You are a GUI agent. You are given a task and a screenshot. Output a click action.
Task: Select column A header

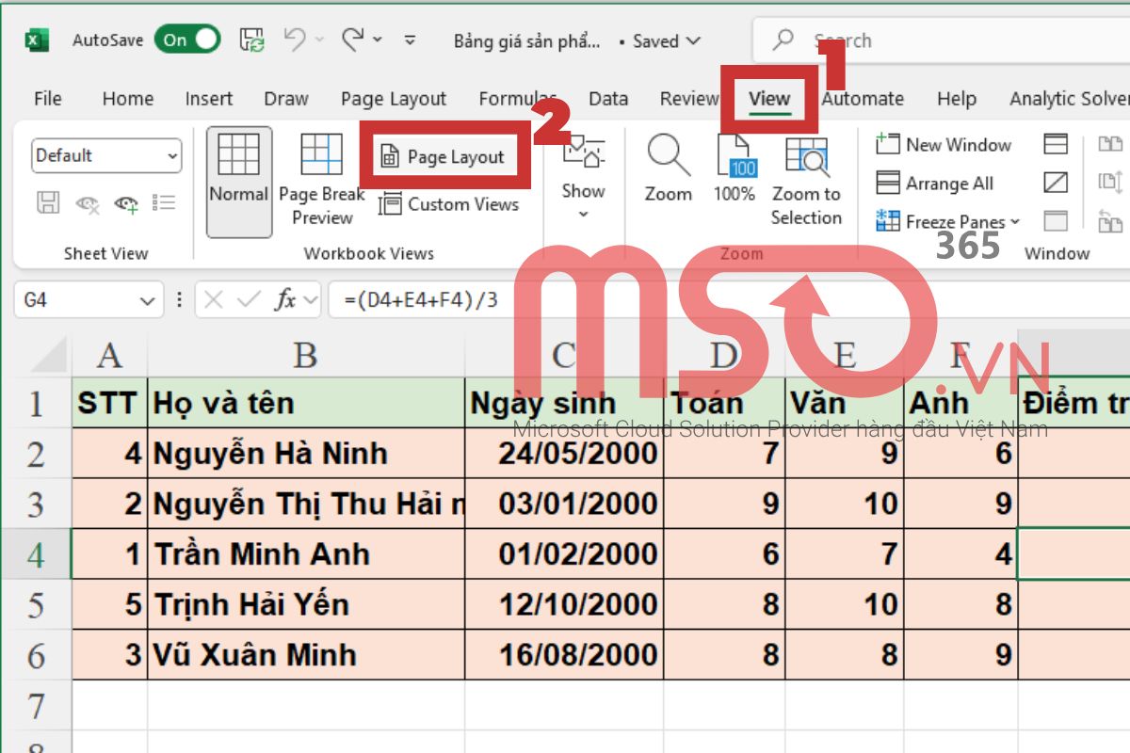(x=110, y=356)
